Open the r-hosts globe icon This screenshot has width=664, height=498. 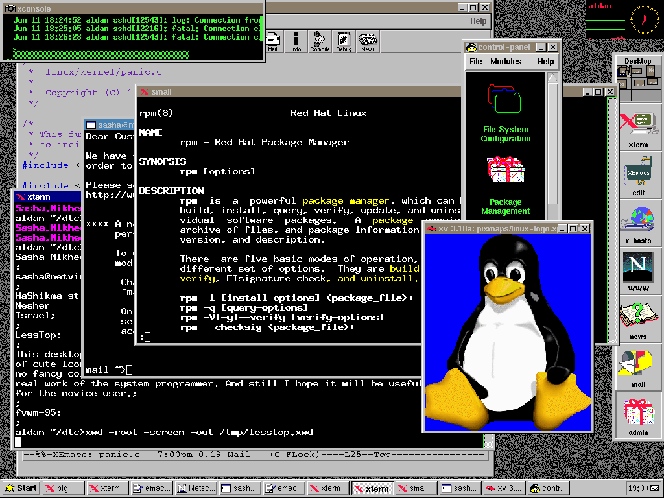638,225
